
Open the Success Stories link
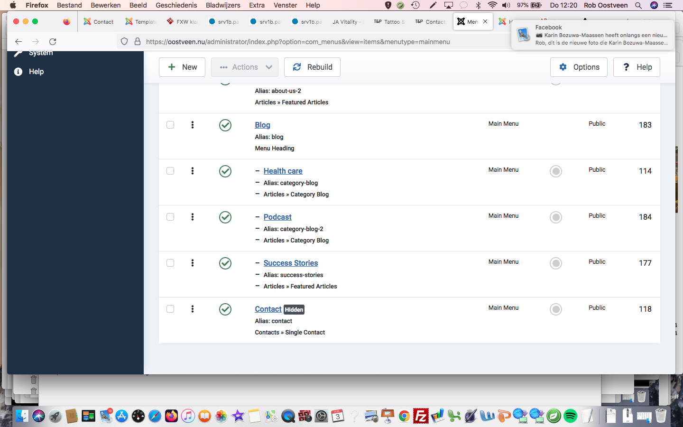(x=291, y=263)
